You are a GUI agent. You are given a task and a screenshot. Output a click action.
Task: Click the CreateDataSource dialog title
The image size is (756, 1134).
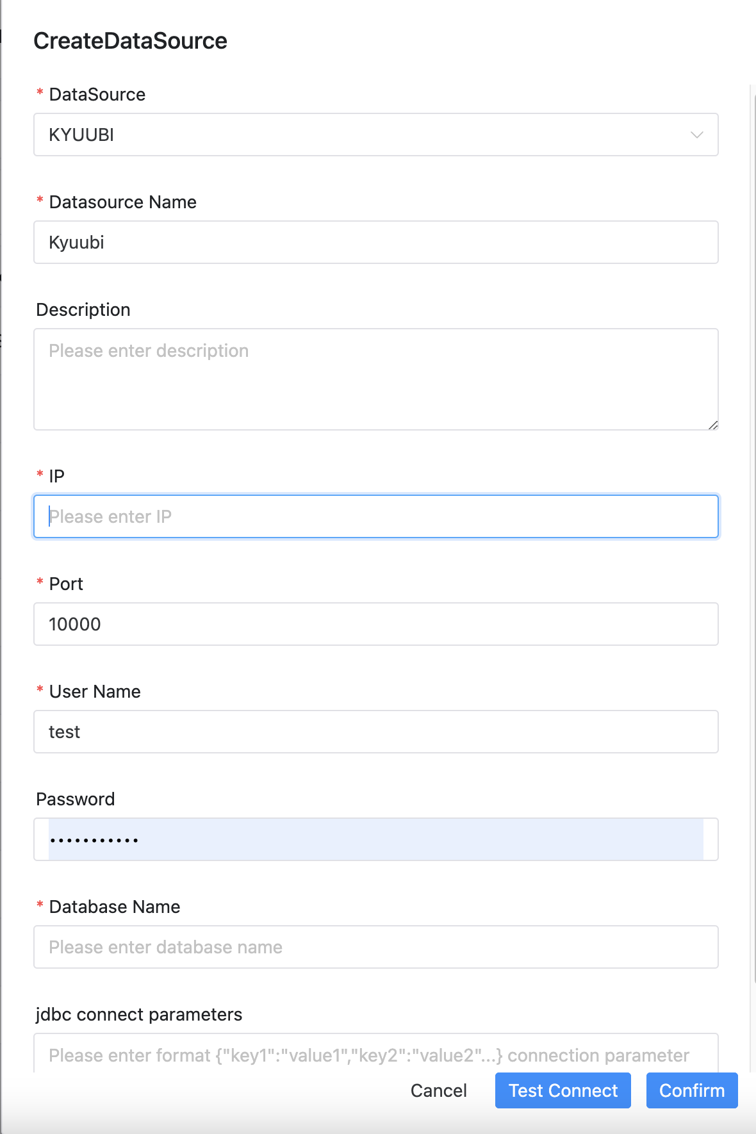pos(130,41)
